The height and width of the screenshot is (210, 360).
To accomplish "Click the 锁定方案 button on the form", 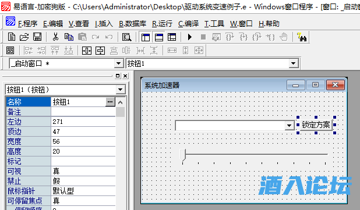I will point(316,125).
